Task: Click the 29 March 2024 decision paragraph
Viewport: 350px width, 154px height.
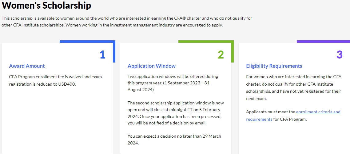Action: coord(174,139)
